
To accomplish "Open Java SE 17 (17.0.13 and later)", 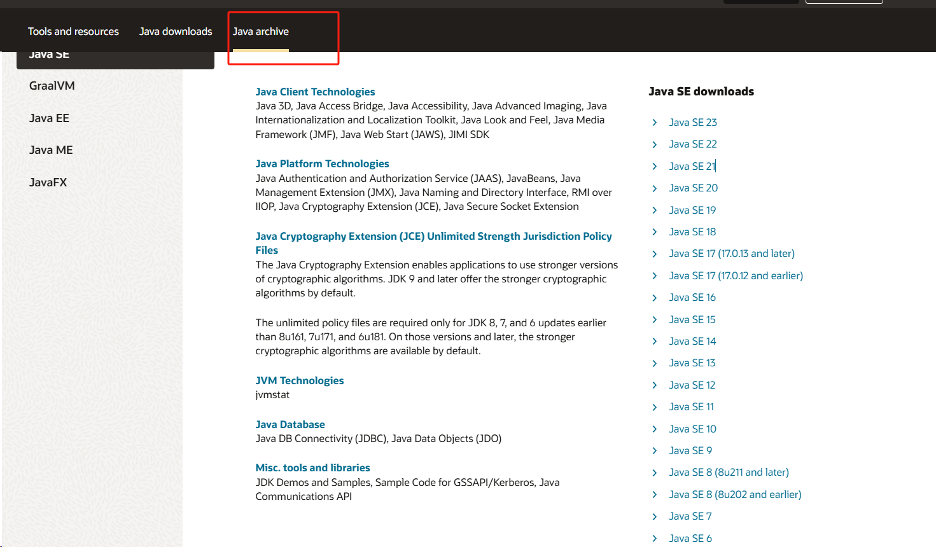I will [732, 253].
